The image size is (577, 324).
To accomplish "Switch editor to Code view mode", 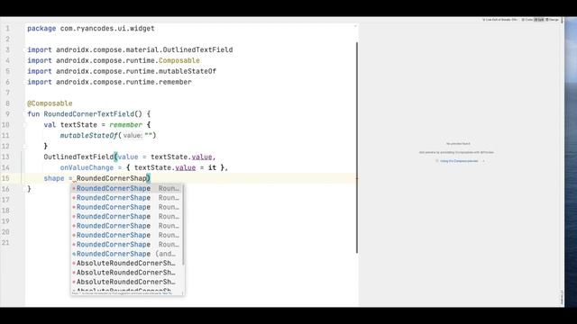I will pos(527,20).
